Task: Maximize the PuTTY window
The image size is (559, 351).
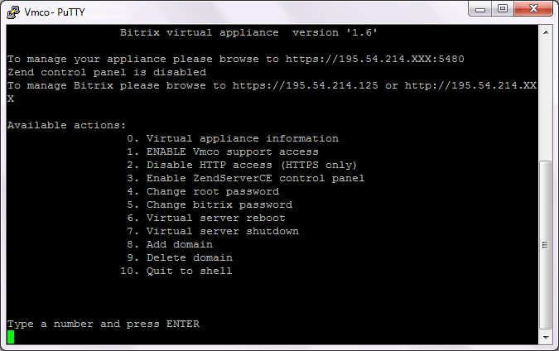Action: tap(503, 10)
